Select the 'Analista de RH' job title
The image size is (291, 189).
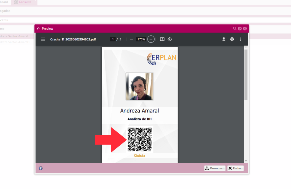pos(140,119)
